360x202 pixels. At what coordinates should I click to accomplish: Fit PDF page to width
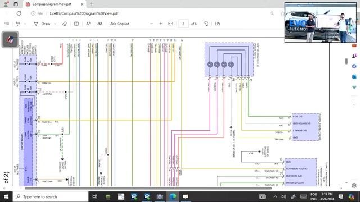tap(170, 24)
